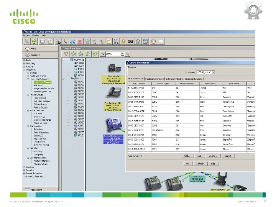Open the Applications panel at the bottom
This screenshot has height=207, width=276.
[40, 189]
